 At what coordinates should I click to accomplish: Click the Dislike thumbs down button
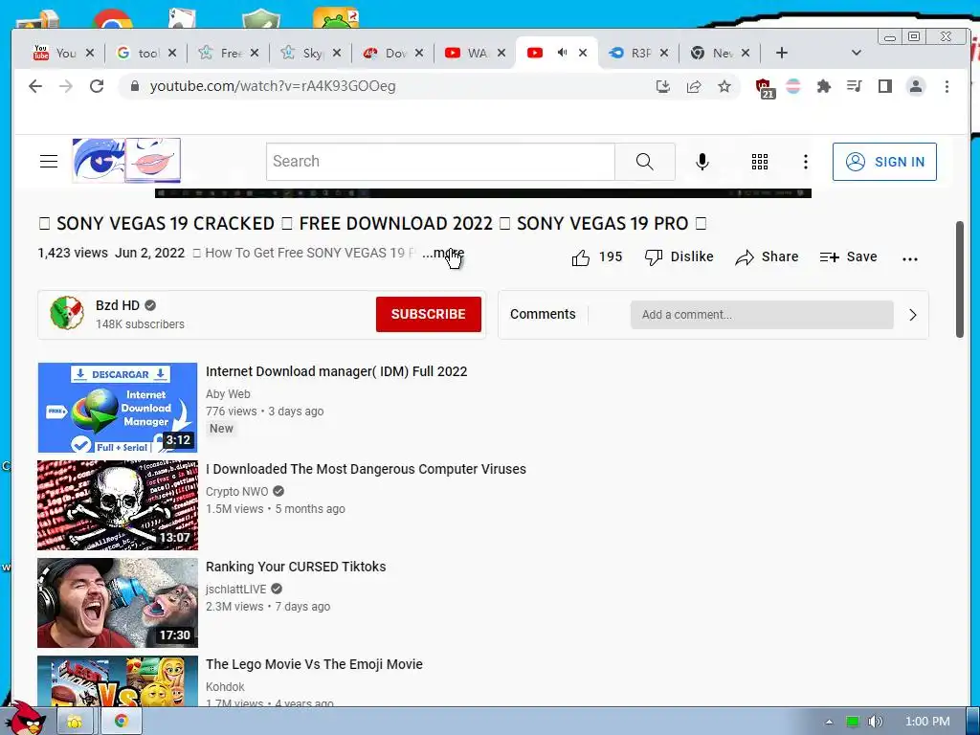tap(679, 256)
